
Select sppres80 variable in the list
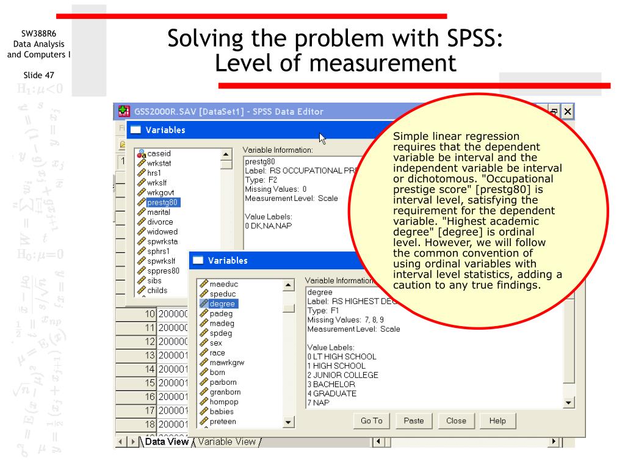[x=163, y=271]
